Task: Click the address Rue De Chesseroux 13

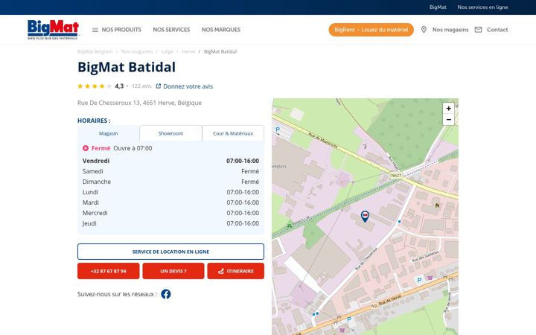Action: coord(139,103)
